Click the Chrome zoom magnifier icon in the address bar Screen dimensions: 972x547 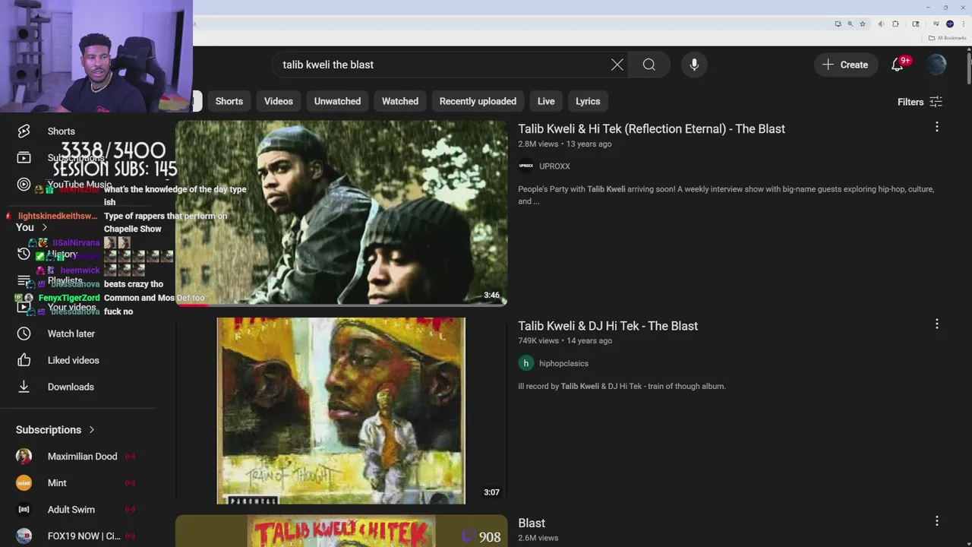(x=850, y=24)
